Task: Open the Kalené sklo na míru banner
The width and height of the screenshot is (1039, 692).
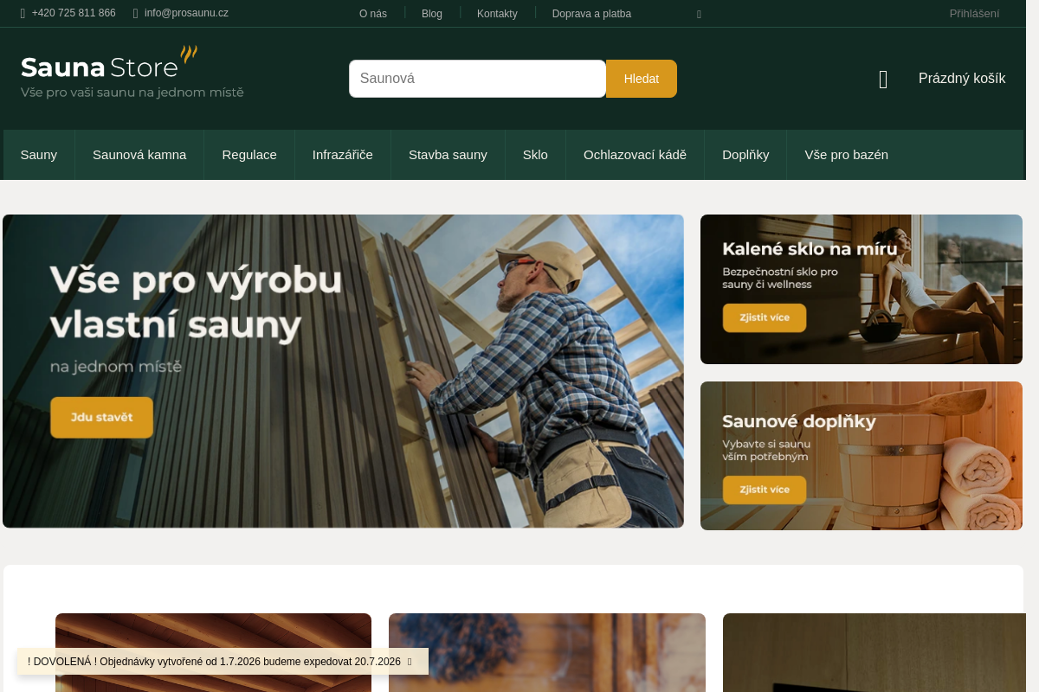Action: click(862, 289)
